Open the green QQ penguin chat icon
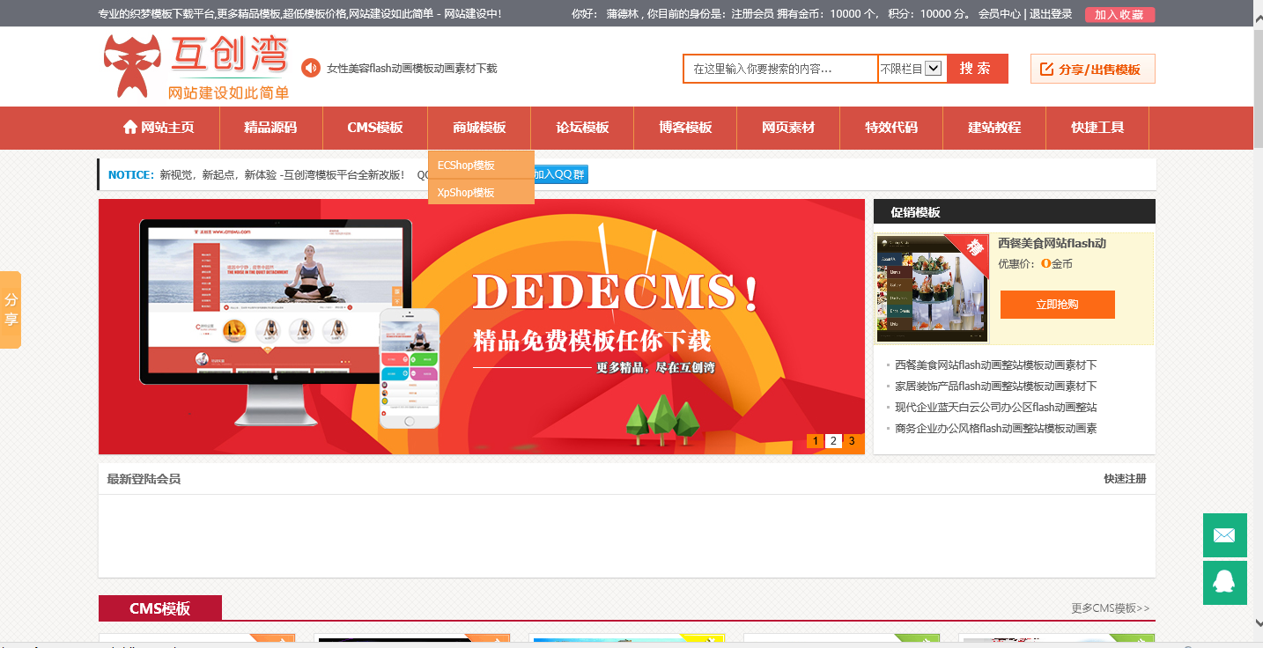Image resolution: width=1263 pixels, height=648 pixels. 1225,583
